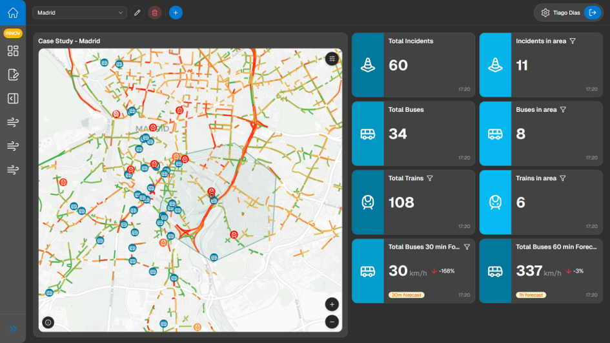Open the edit document icon in sidebar
The height and width of the screenshot is (343, 610).
pyautogui.click(x=13, y=75)
